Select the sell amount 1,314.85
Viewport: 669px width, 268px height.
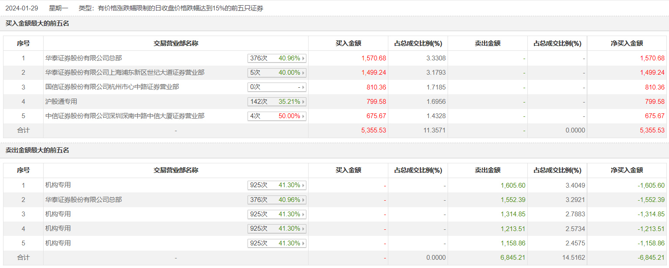click(x=513, y=214)
